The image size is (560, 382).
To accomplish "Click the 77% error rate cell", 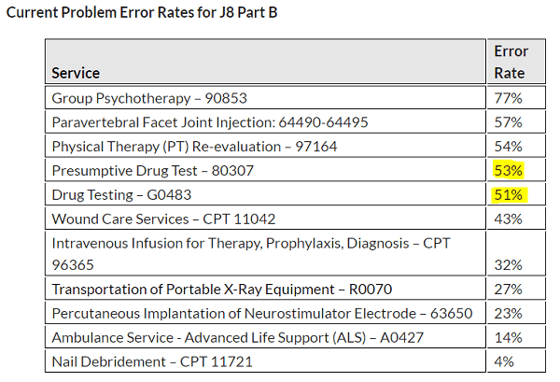I will click(x=509, y=97).
